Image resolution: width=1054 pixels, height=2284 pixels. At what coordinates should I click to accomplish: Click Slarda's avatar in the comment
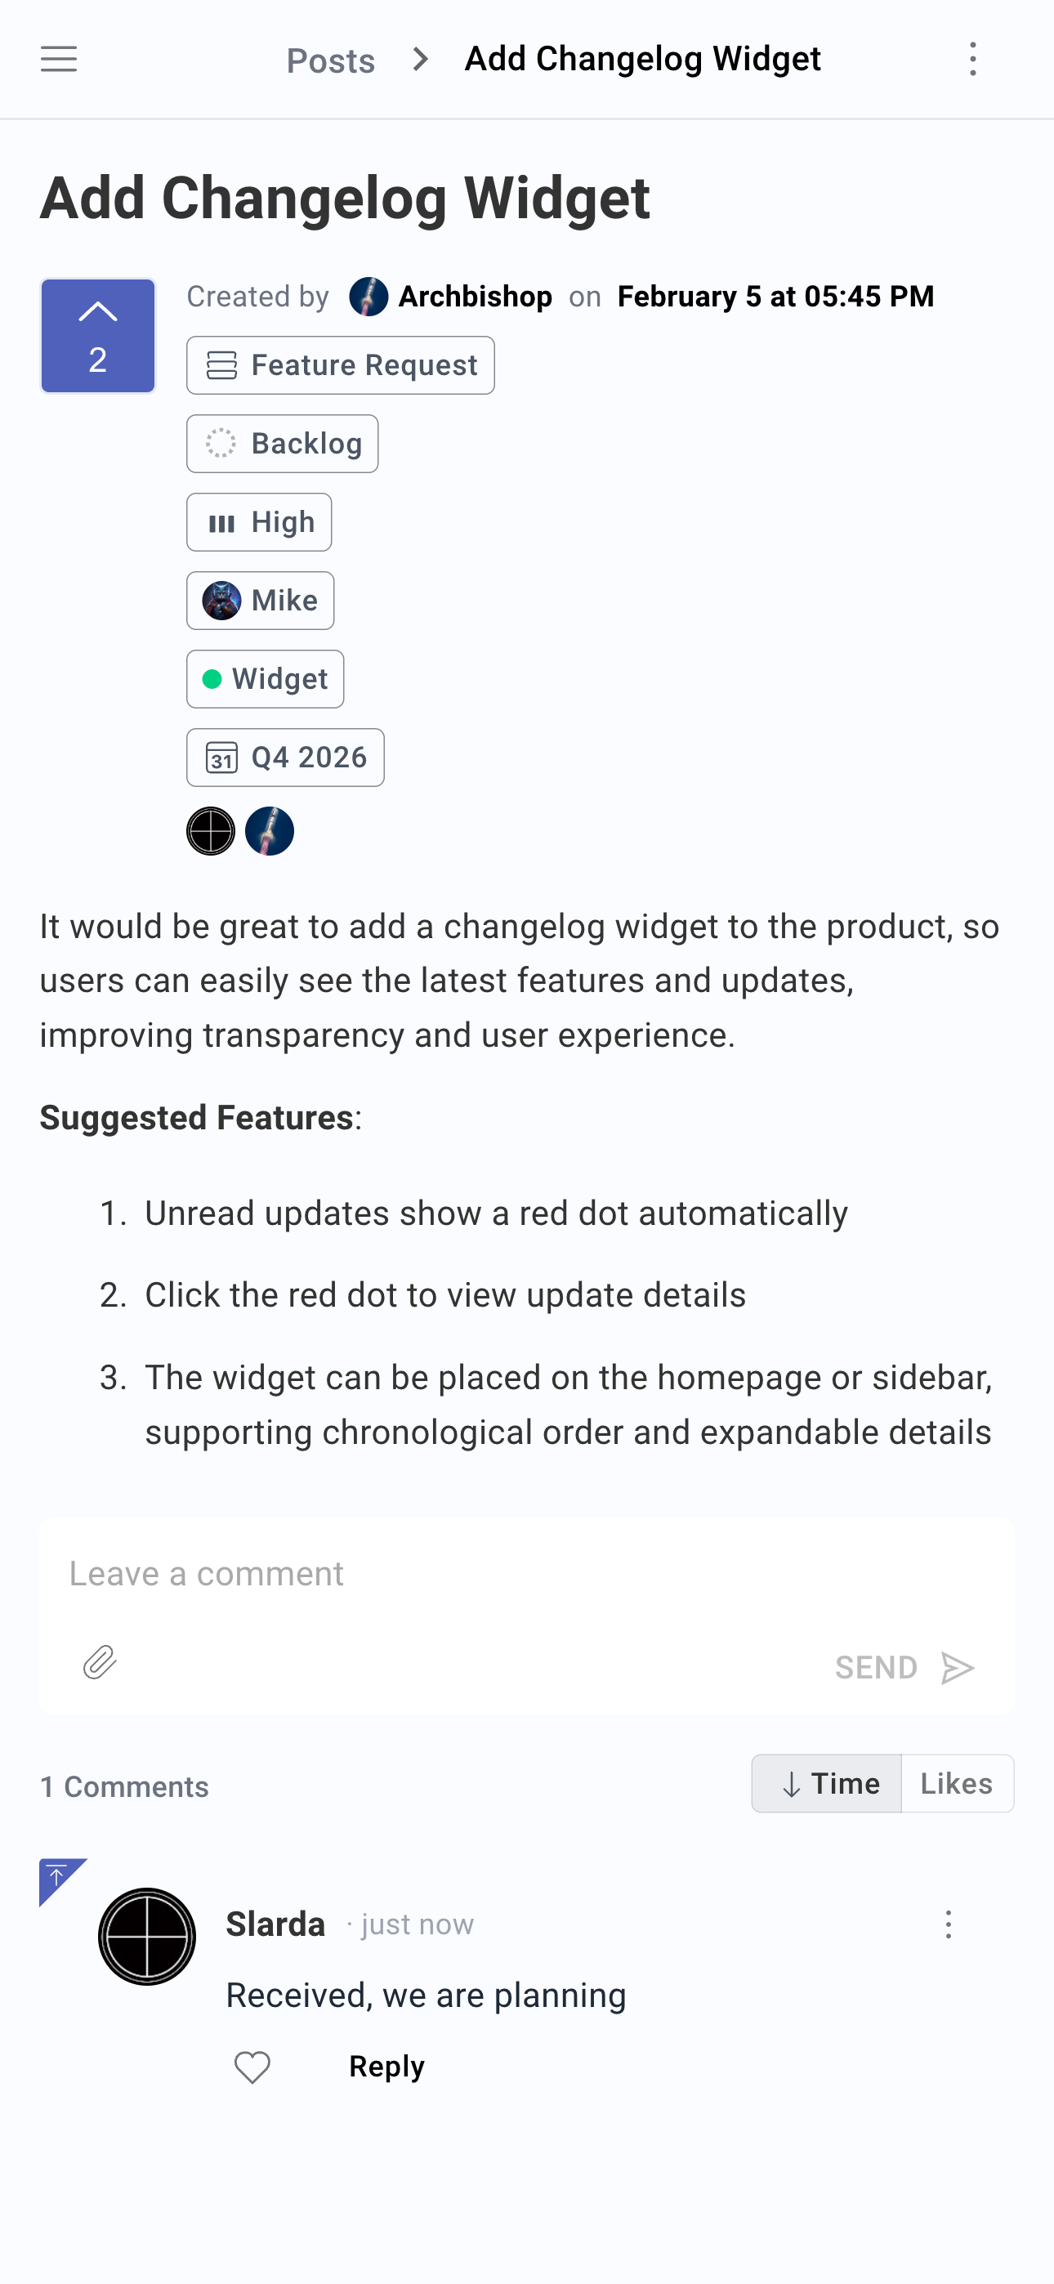point(147,1937)
